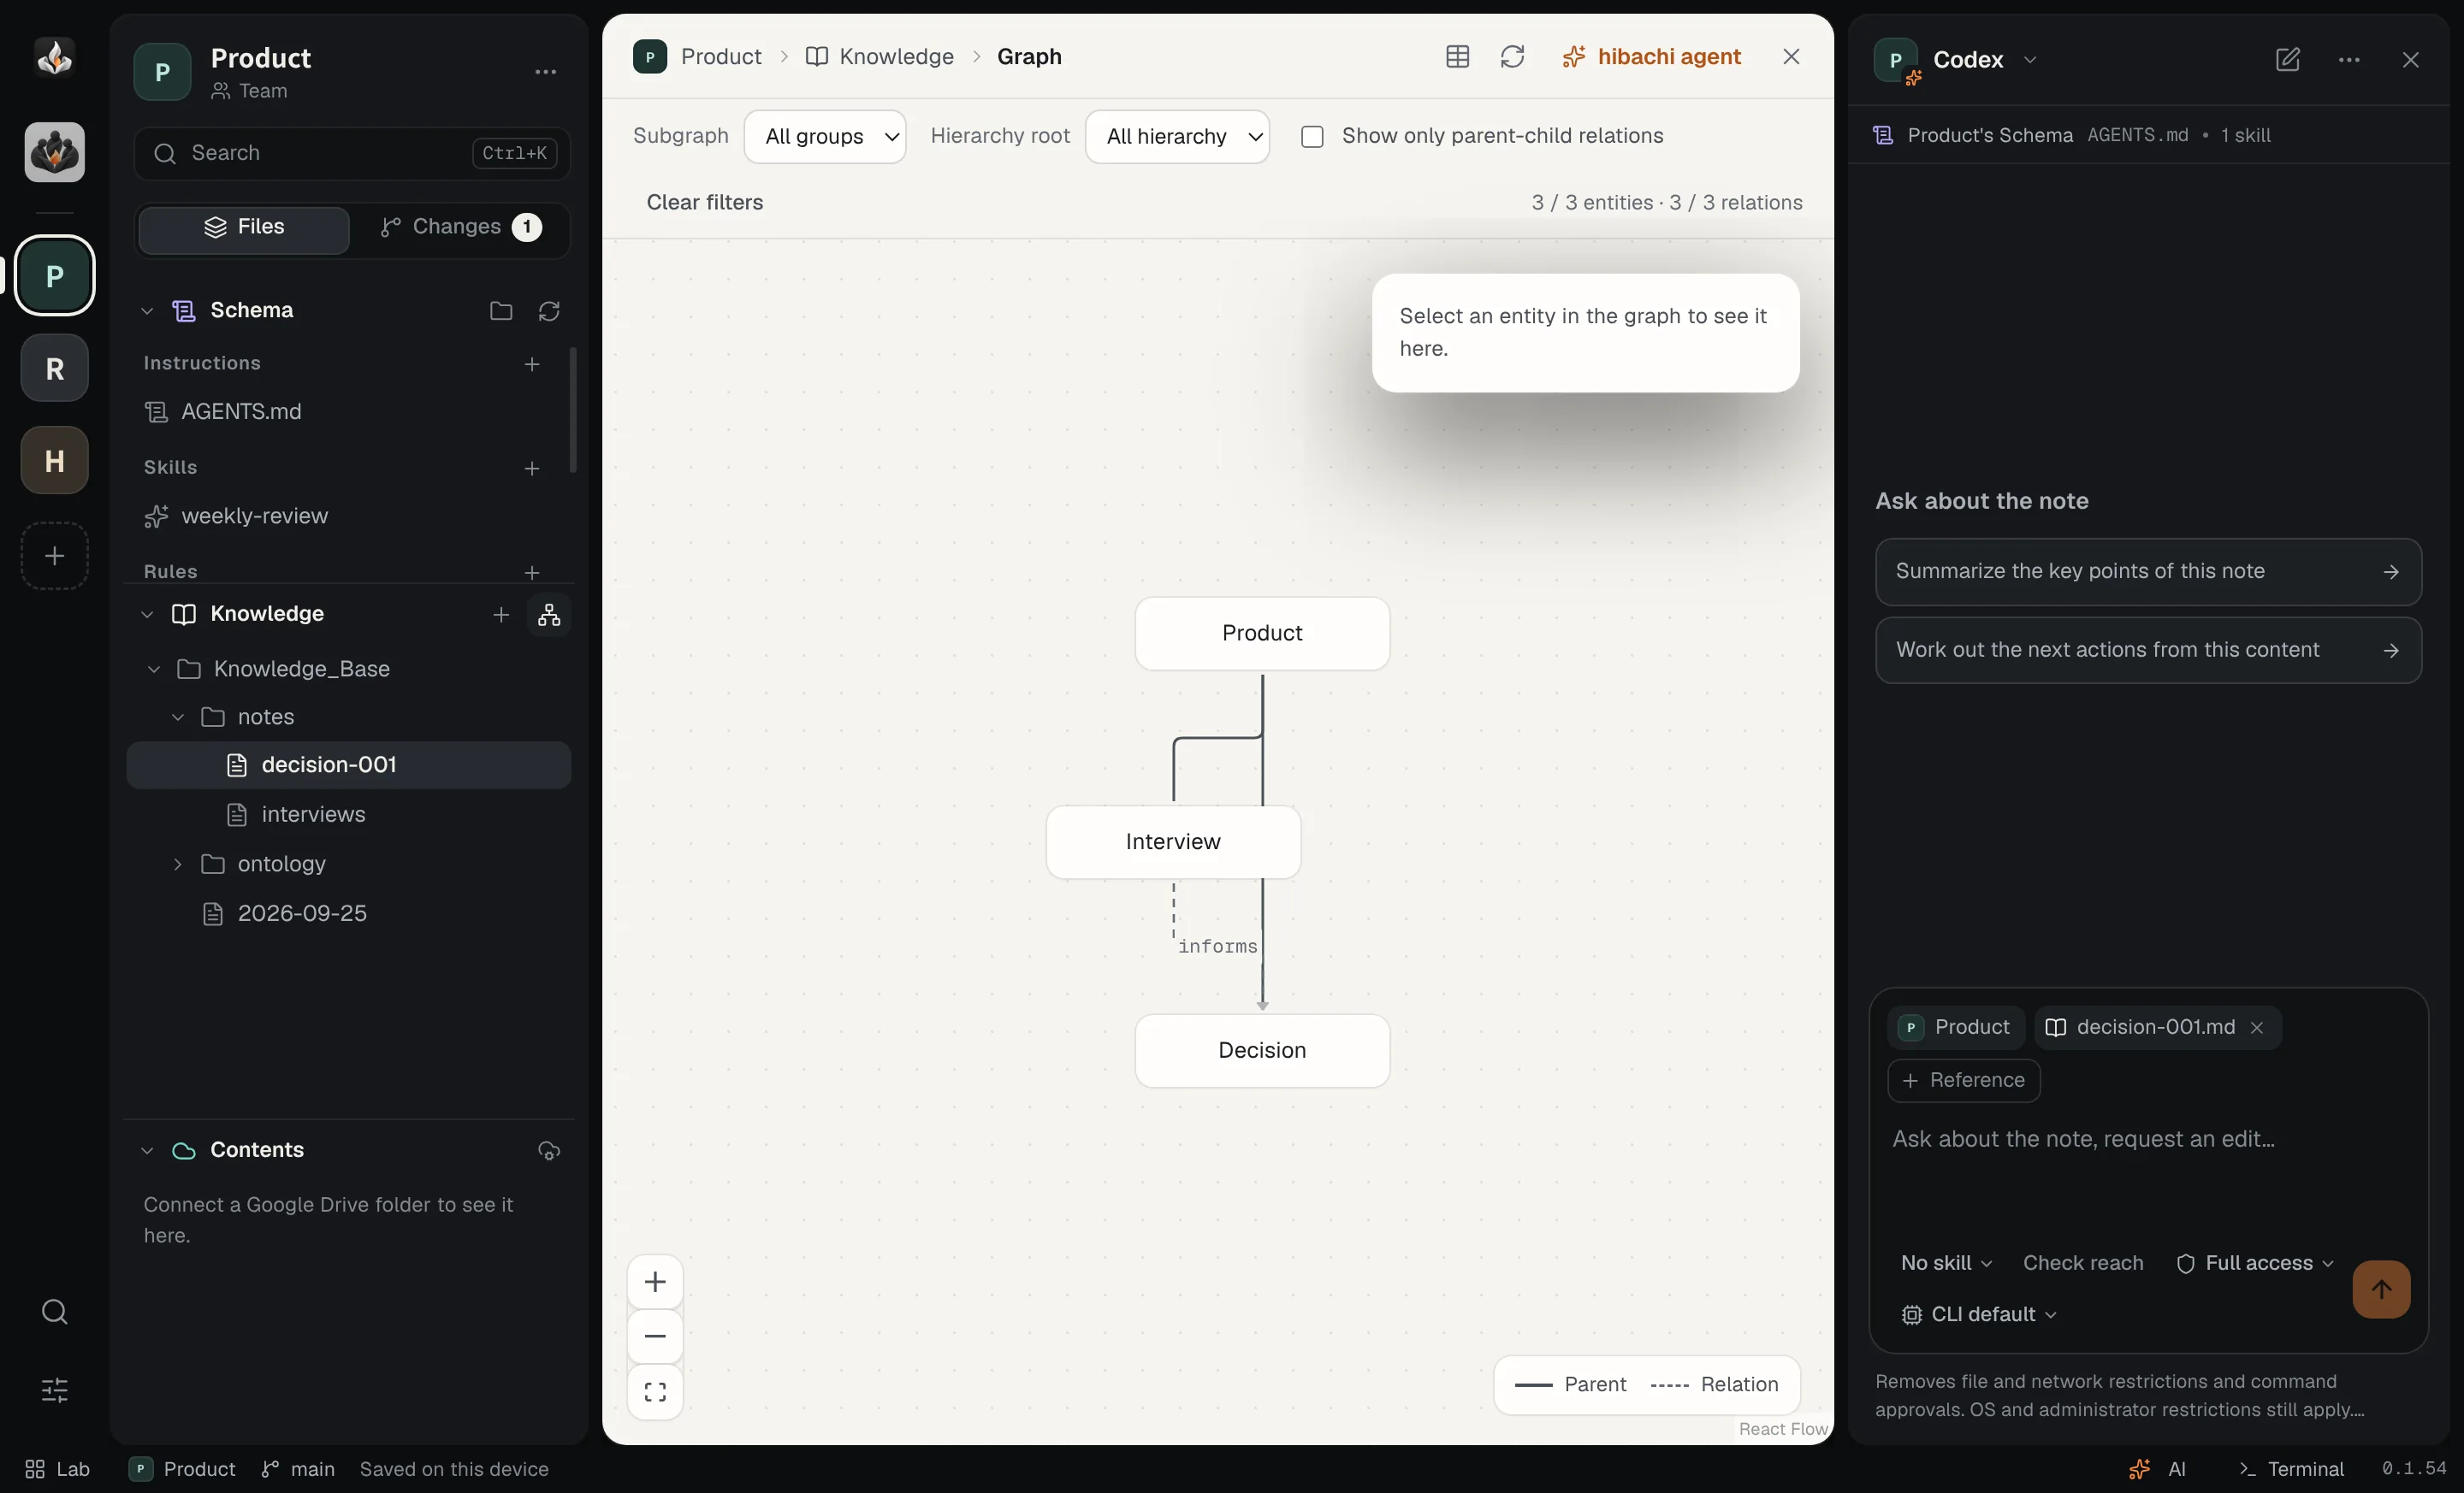Add a new Knowledge item with plus icon
This screenshot has height=1493, width=2464.
pos(501,615)
